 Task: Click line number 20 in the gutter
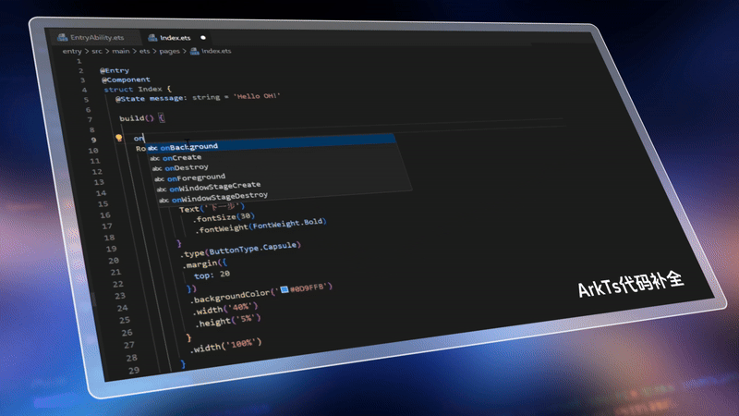click(x=114, y=261)
